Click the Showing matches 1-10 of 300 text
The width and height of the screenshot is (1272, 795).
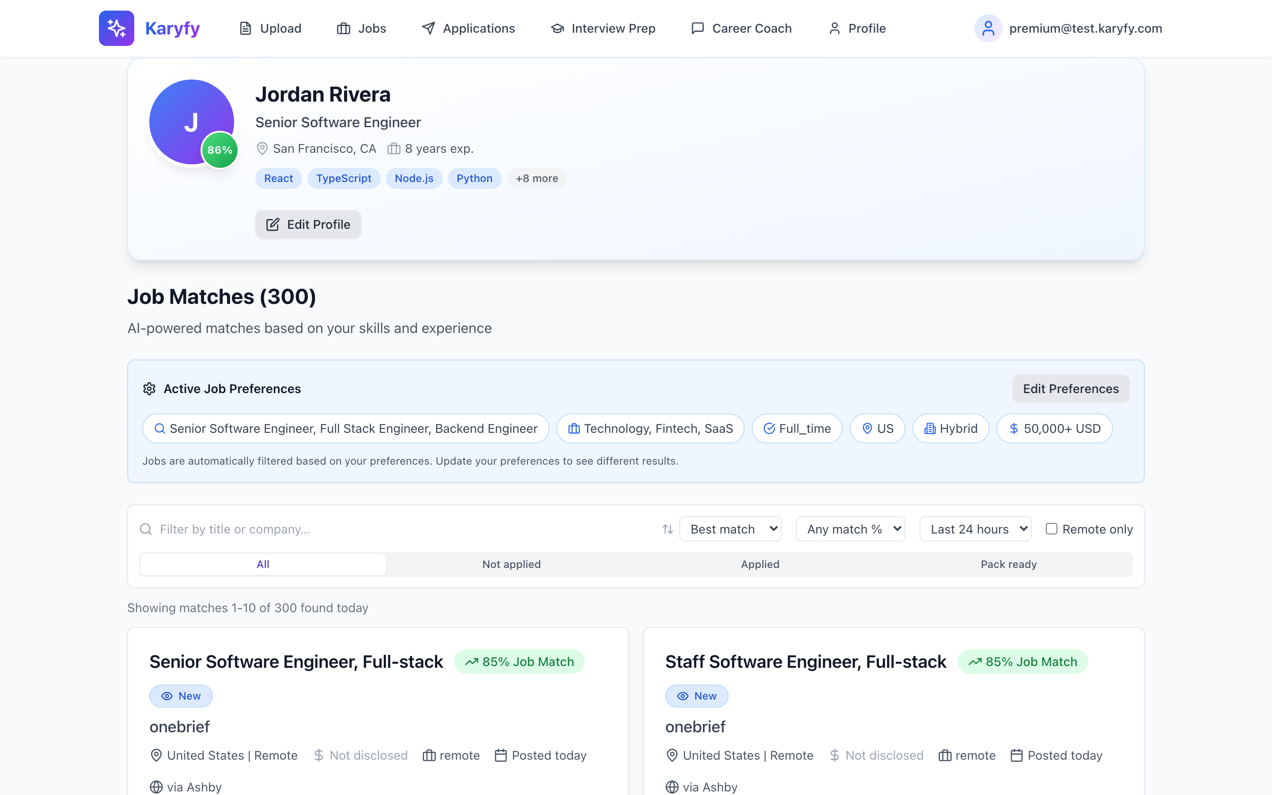coord(248,608)
